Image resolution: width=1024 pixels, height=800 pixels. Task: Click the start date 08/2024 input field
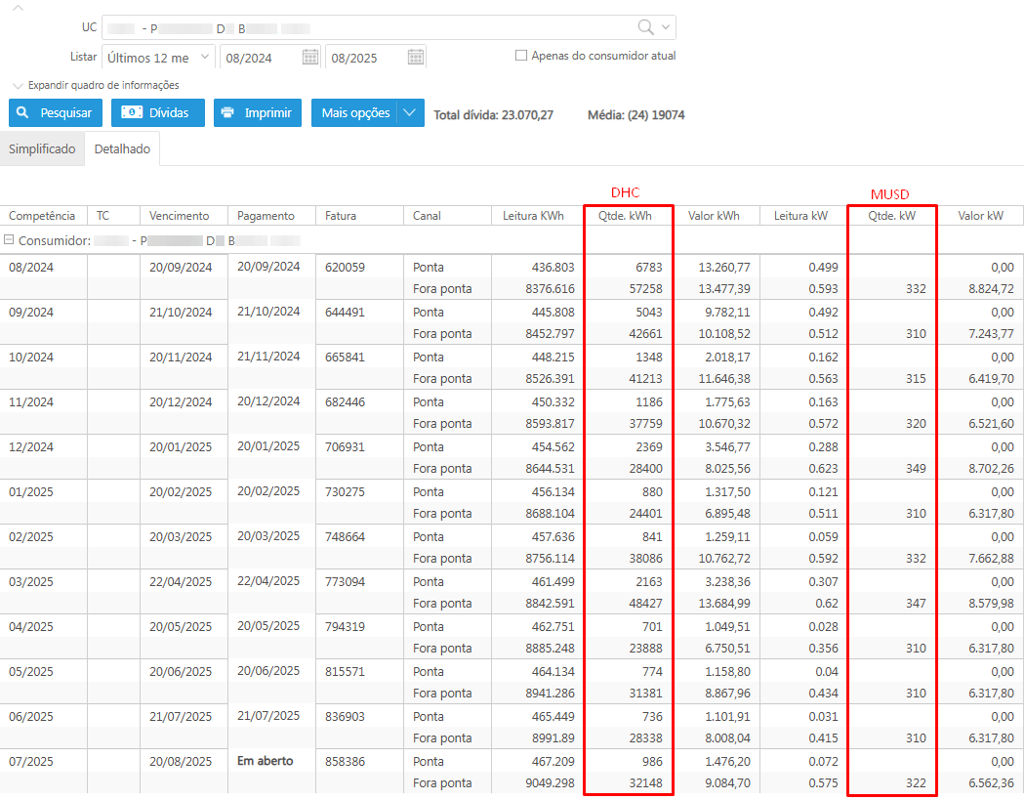click(260, 58)
